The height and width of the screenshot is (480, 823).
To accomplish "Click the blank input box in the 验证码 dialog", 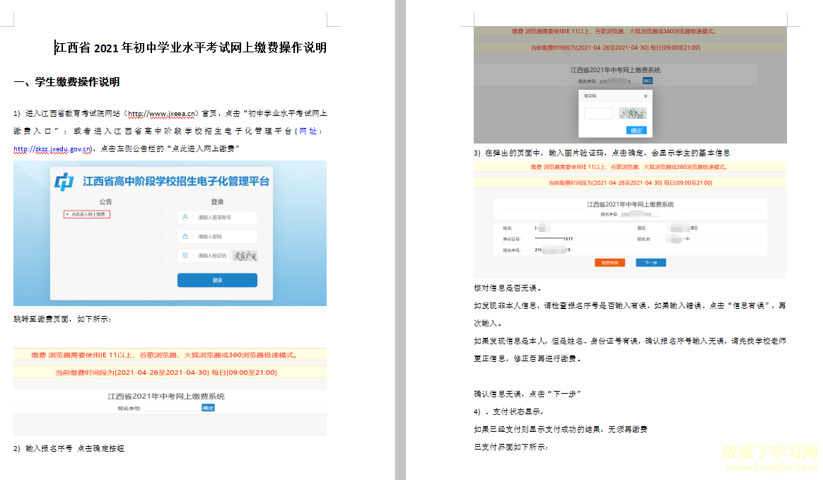I will click(x=598, y=113).
